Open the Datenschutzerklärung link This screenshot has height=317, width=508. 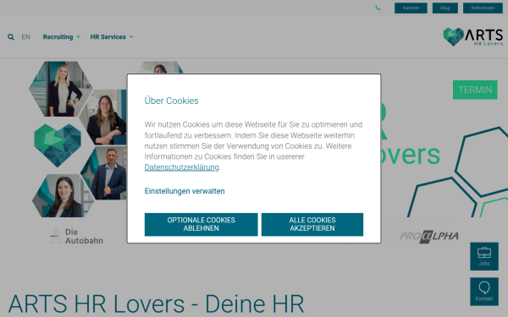181,167
